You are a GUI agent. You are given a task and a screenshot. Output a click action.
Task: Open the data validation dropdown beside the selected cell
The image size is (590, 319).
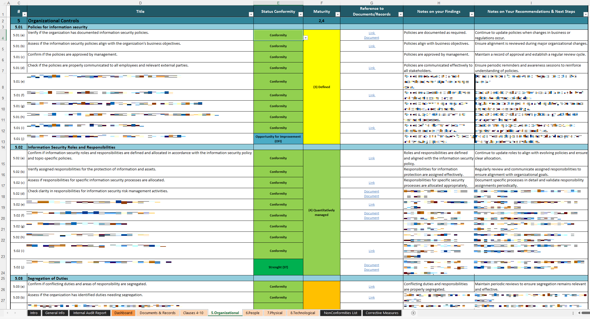pyautogui.click(x=306, y=37)
